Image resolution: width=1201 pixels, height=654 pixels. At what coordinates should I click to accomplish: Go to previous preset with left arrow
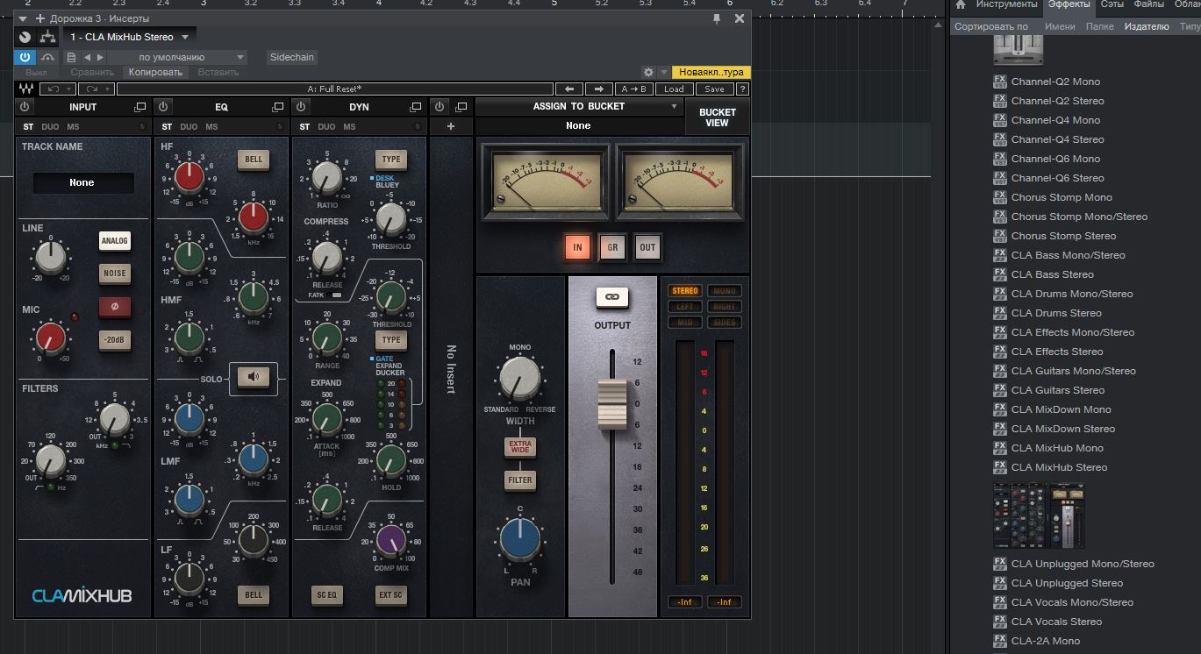pyautogui.click(x=568, y=89)
